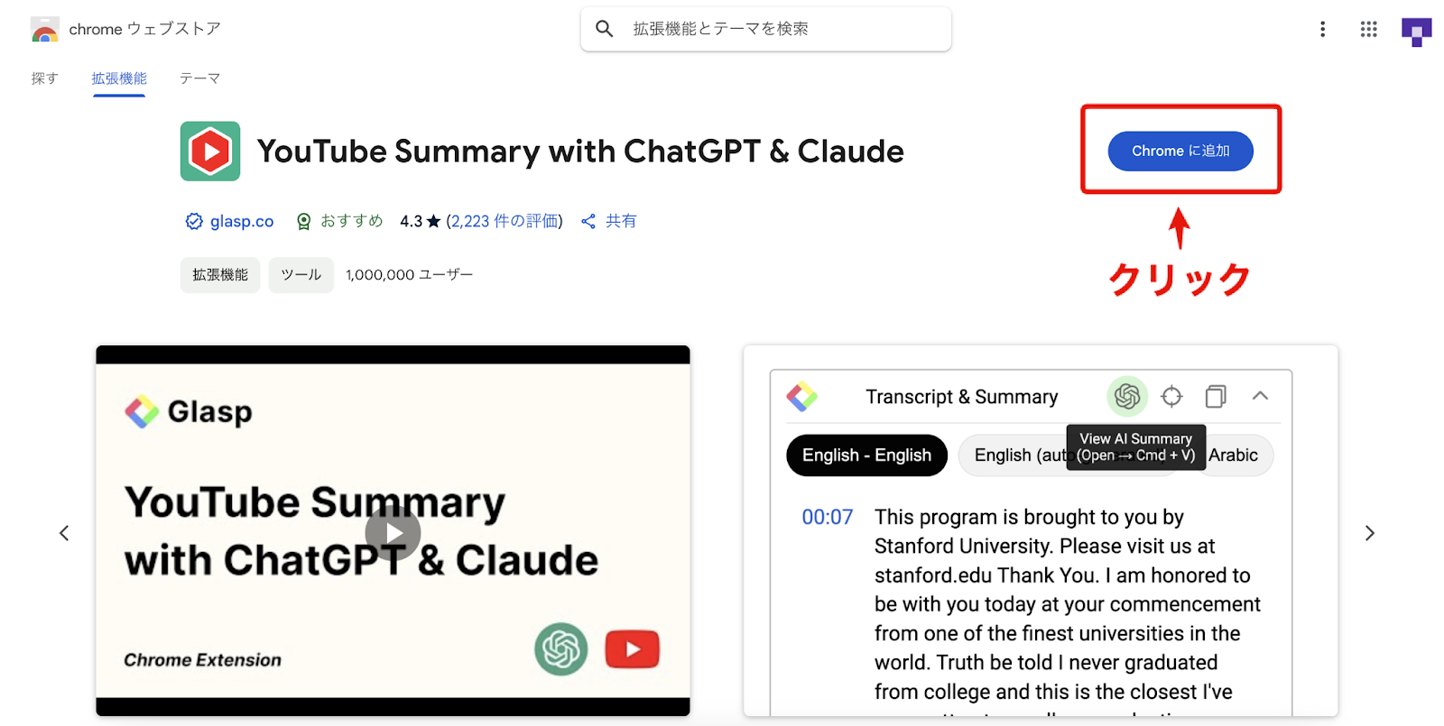Click the share icon next to 共有
The image size is (1444, 726).
coord(588,221)
